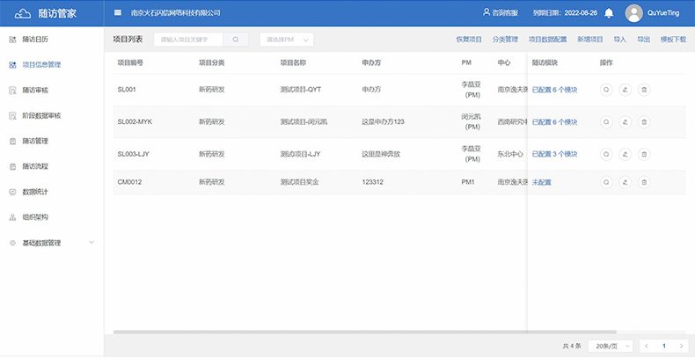Viewport: 695px width, 358px height.
Task: Click the notification bell icon
Action: 608,13
